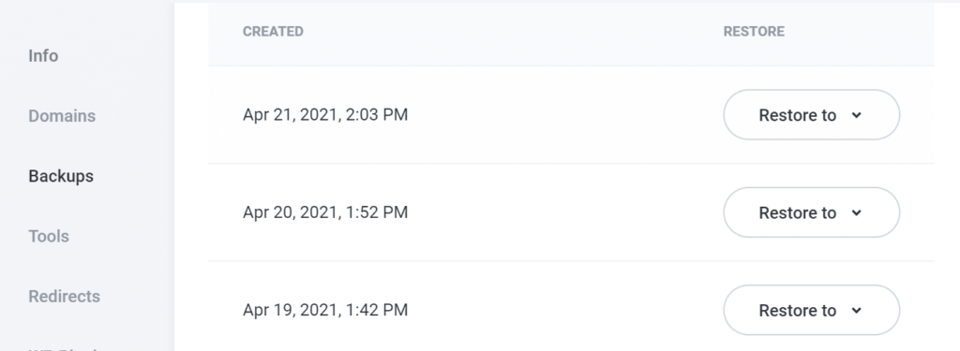Screen dimensions: 960x351
Task: Select the middle backup row in the table
Action: (x=571, y=212)
